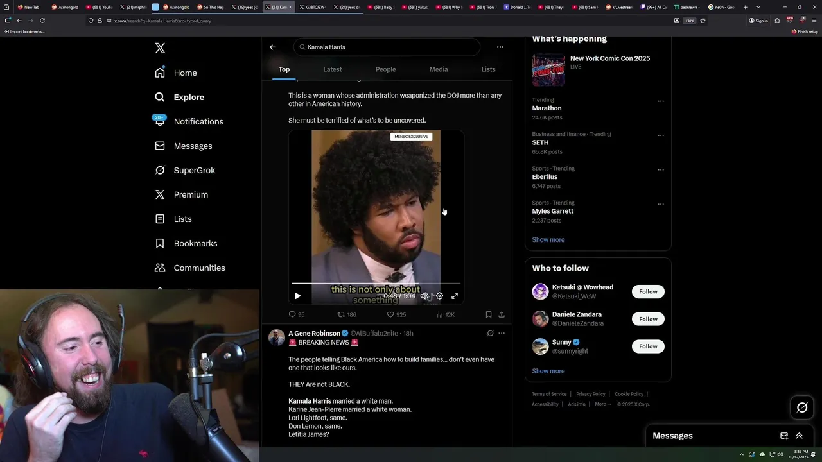The height and width of the screenshot is (462, 822).
Task: Open more options for the Eberflus trend
Action: coord(661,169)
